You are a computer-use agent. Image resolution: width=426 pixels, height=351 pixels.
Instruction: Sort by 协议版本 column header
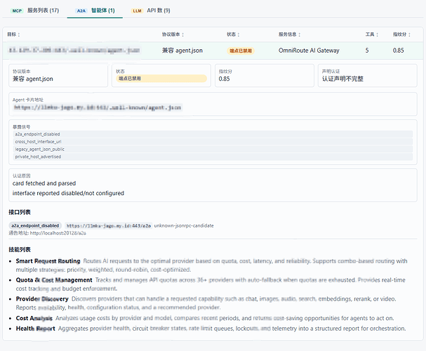pos(173,34)
